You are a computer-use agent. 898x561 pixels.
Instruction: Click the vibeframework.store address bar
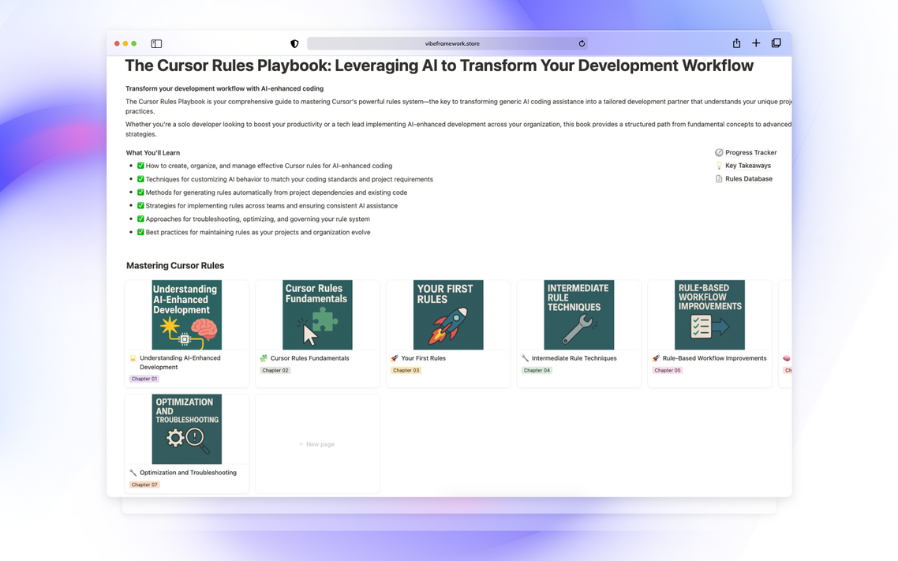(447, 43)
